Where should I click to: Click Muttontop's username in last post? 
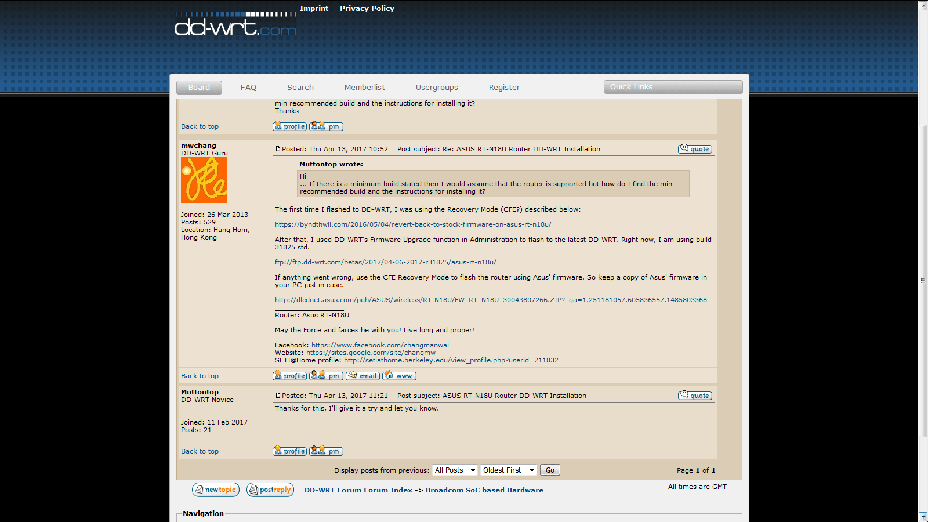[200, 392]
